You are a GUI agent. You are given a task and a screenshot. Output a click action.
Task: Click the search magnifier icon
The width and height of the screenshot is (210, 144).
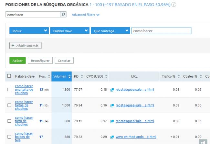[x=63, y=14]
